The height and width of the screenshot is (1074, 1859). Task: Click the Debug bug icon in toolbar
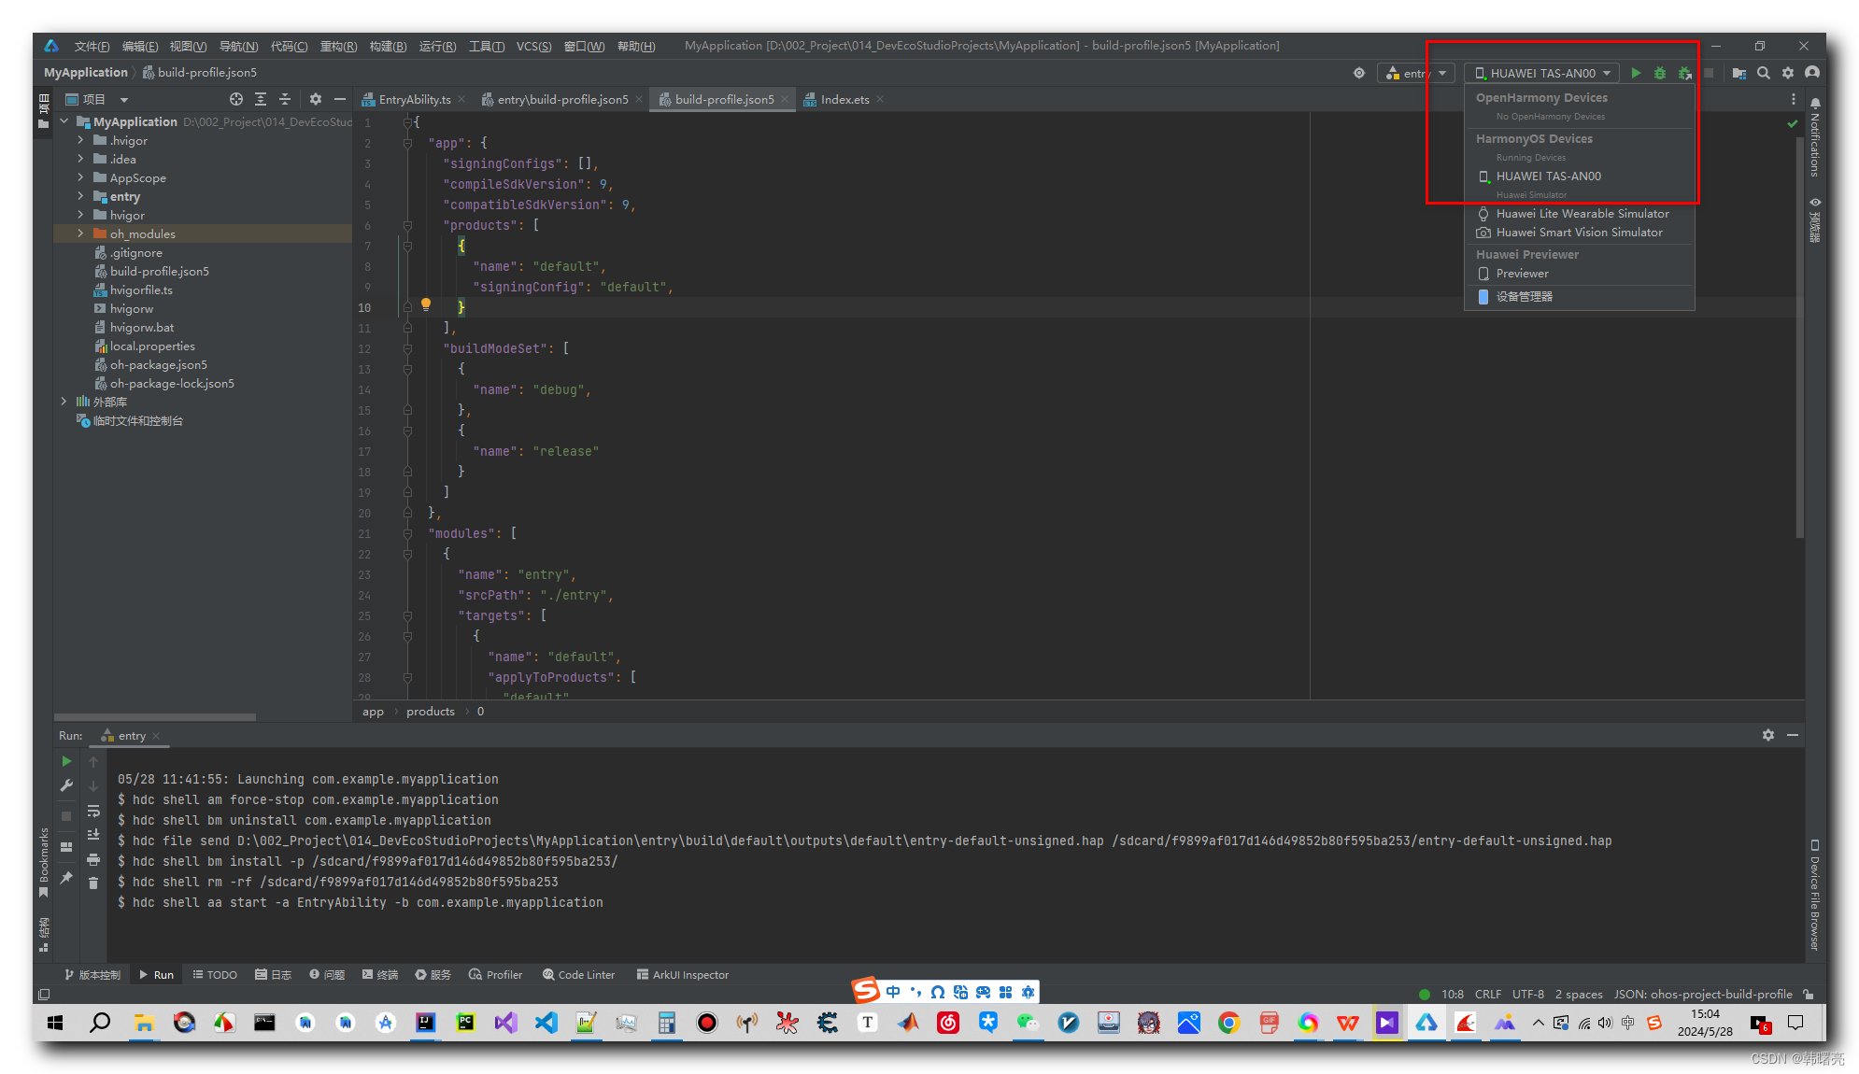click(x=1660, y=73)
